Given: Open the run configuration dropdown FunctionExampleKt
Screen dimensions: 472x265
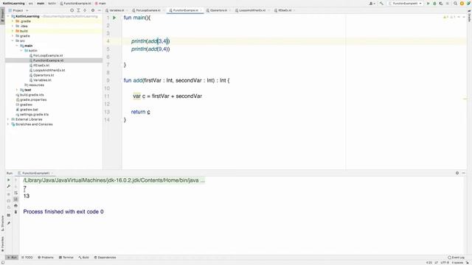Looking at the screenshot, I should click(405, 3).
